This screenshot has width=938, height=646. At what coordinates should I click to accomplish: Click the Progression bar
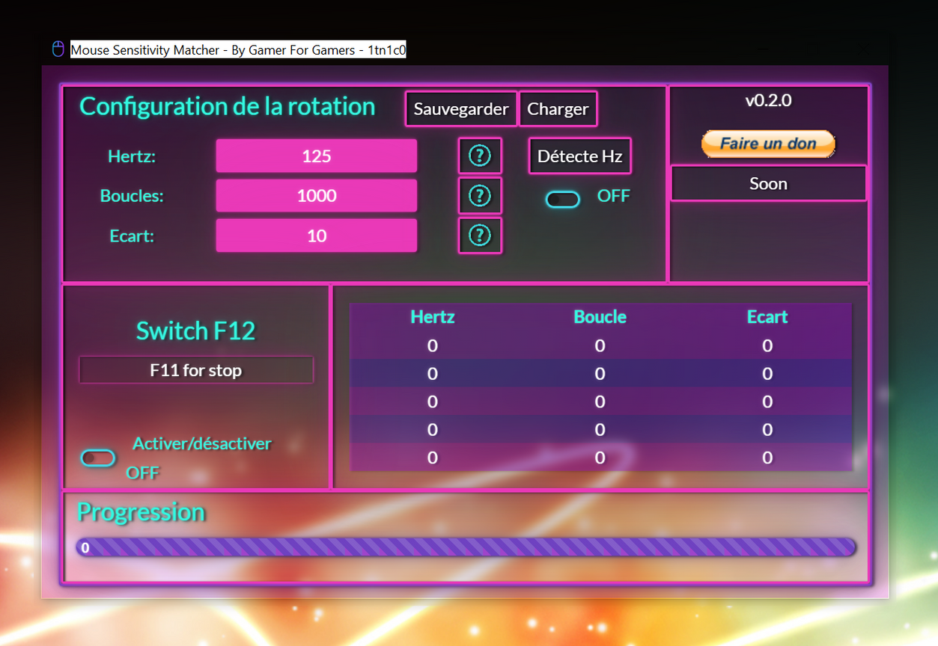pyautogui.click(x=466, y=547)
